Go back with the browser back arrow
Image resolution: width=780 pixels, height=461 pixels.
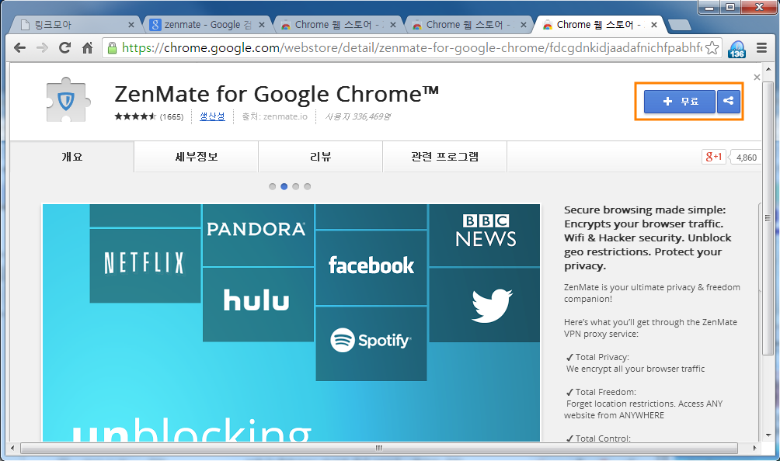[19, 47]
